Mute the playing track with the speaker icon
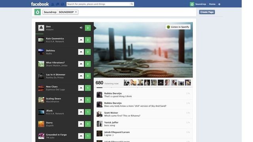The width and height of the screenshot is (253, 142). (x=81, y=28)
